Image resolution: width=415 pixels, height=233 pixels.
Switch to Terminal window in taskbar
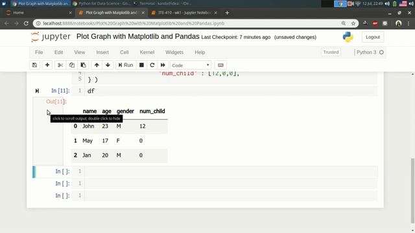tap(163, 4)
